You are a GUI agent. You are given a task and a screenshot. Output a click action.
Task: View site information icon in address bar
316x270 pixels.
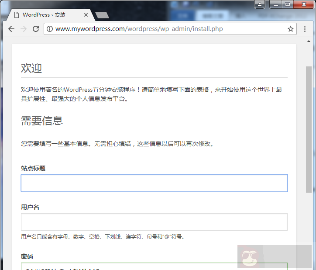pos(50,29)
